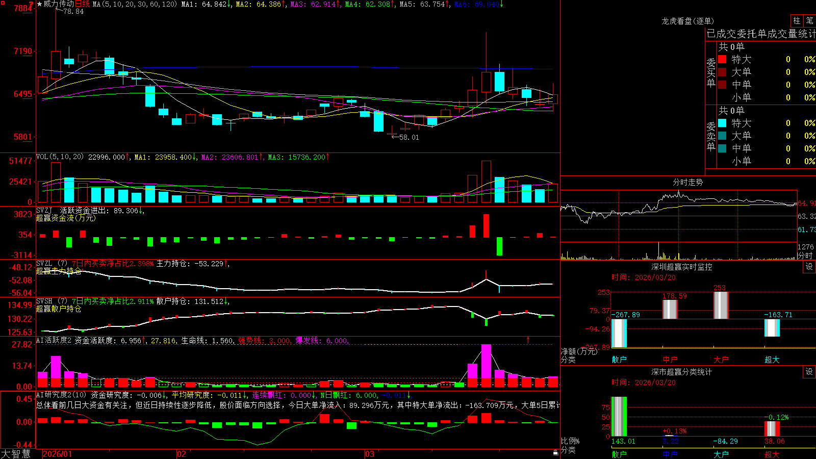Click the dark red 大单 buy order swatch
This screenshot has width=816, height=459.
722,72
